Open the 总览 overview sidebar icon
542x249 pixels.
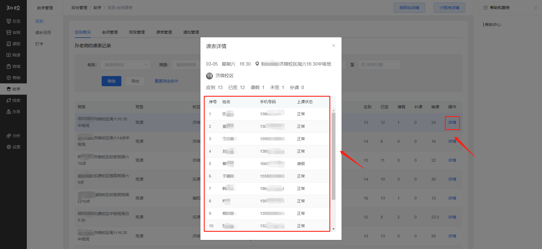pos(13,21)
